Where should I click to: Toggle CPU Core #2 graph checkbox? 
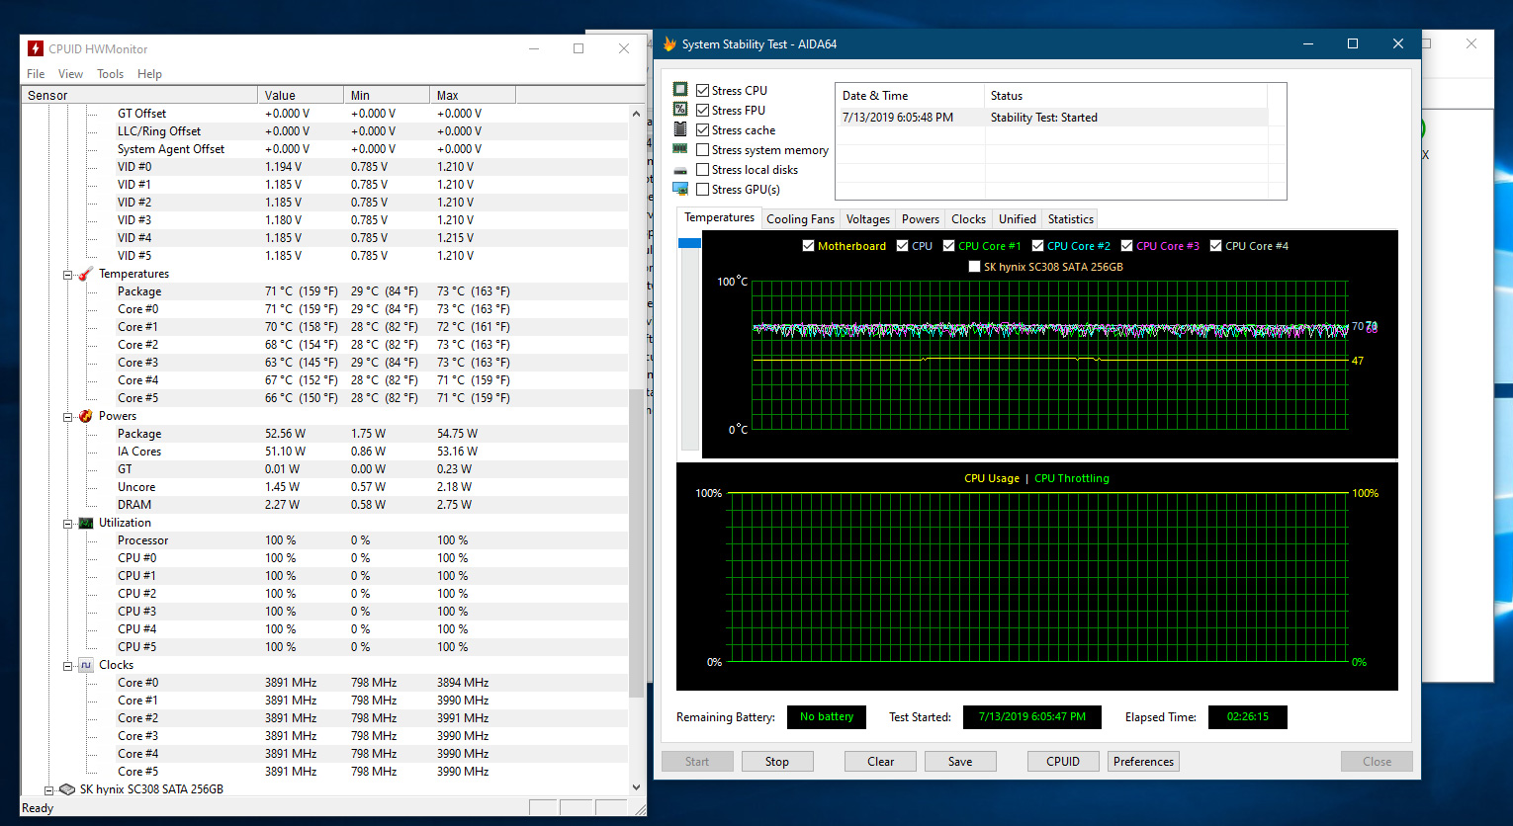(x=1037, y=246)
